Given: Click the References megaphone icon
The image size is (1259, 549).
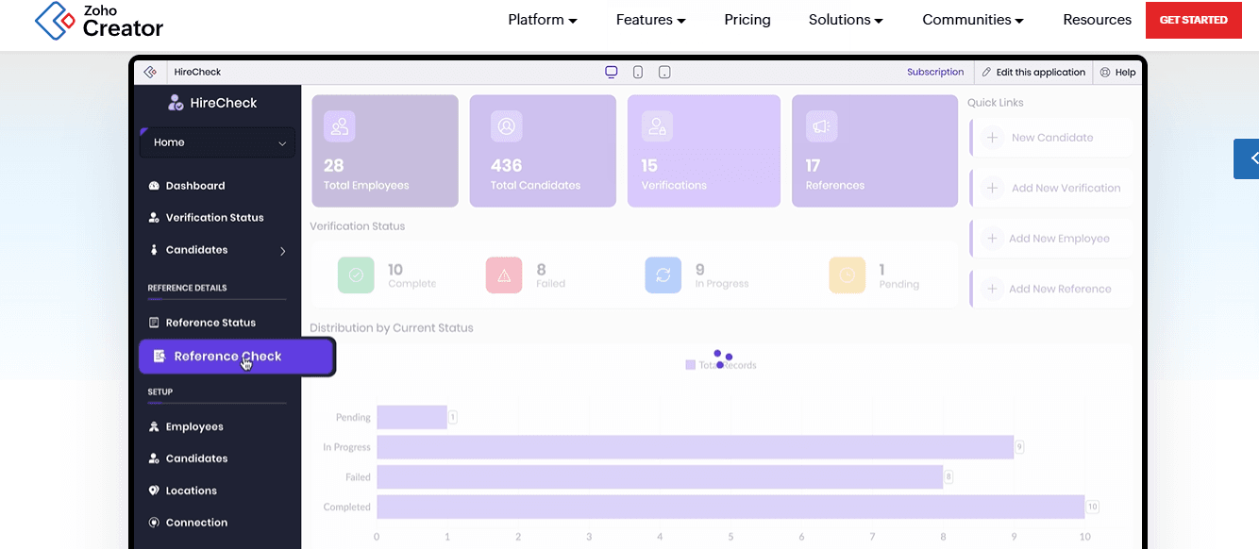Looking at the screenshot, I should click(822, 126).
